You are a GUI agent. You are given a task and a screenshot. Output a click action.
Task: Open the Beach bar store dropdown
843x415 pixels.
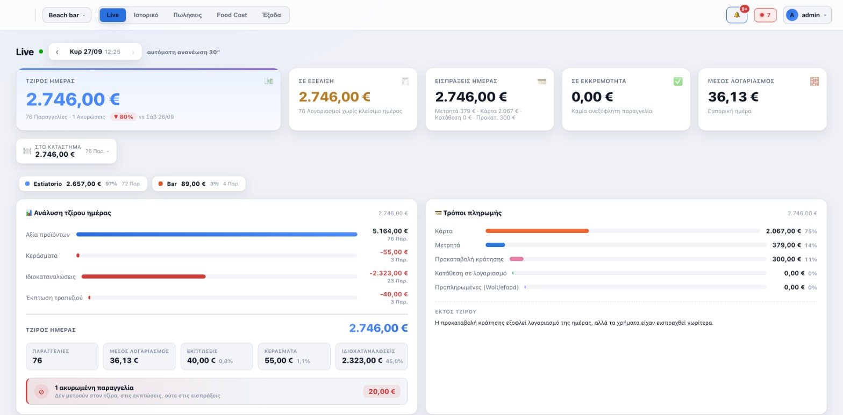67,15
